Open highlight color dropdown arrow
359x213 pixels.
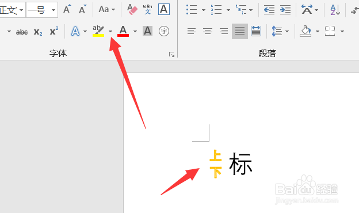click(x=110, y=31)
